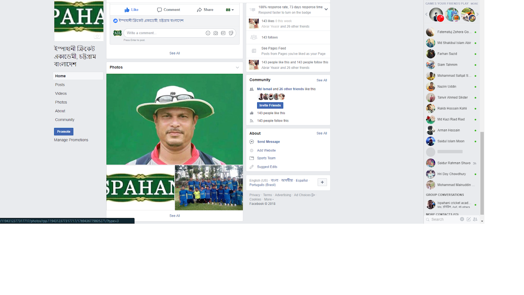The image size is (524, 295).
Task: Go to the About section in the sidebar
Action: point(60,111)
